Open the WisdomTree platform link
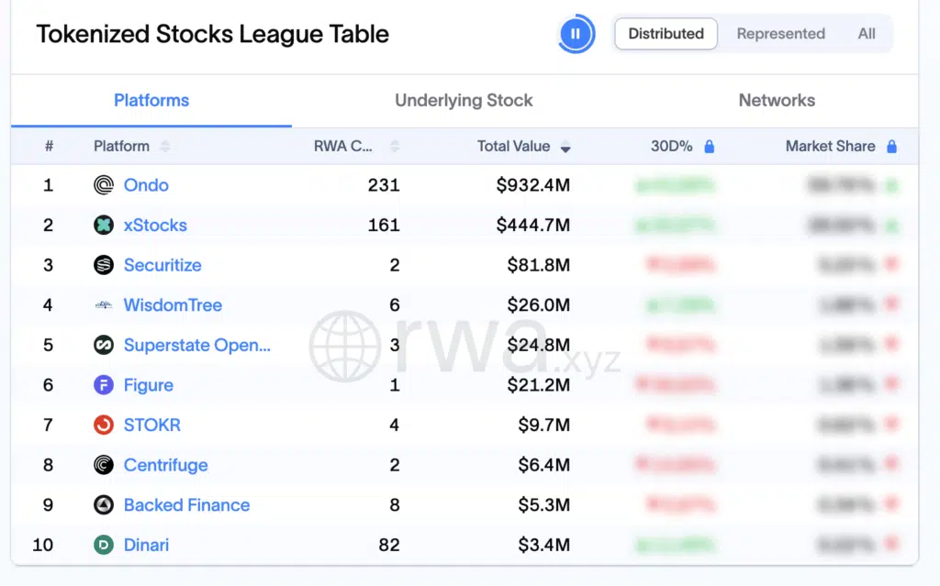 click(x=173, y=305)
